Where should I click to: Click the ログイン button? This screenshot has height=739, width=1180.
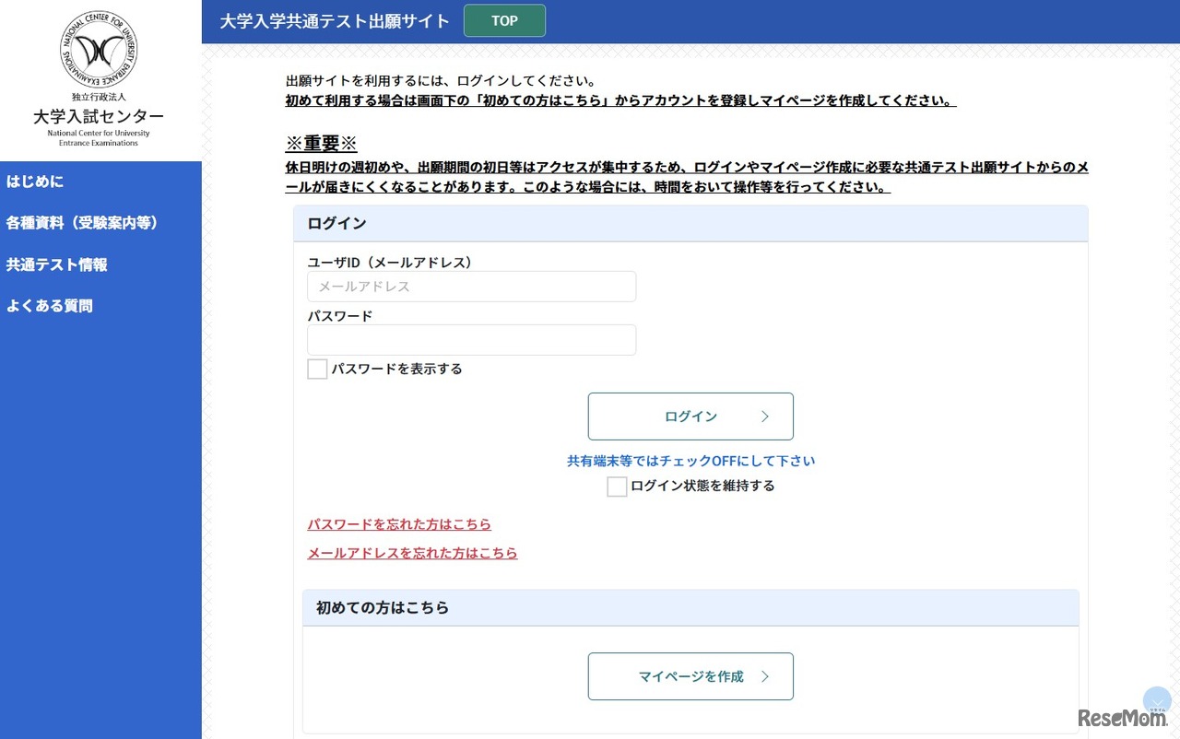coord(690,416)
